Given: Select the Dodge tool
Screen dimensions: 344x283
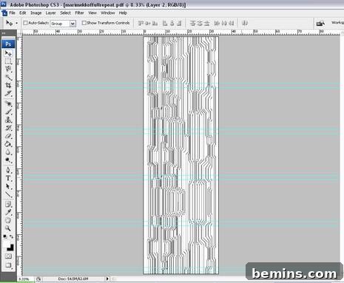Looking at the screenshot, I should click(8, 160).
